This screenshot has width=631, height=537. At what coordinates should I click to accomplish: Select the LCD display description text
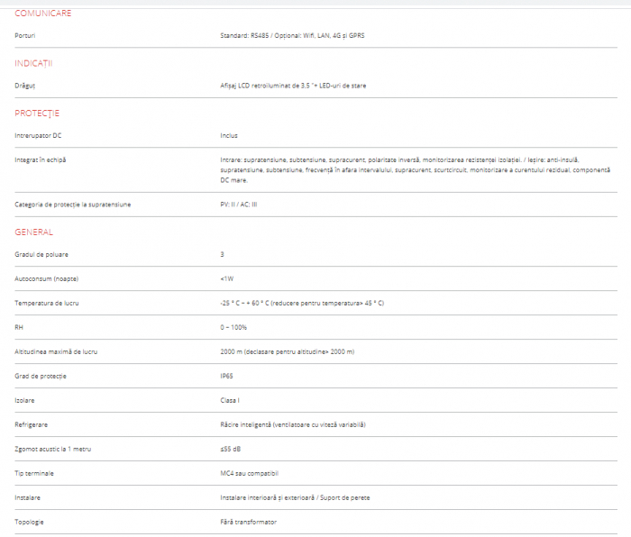pos(293,86)
